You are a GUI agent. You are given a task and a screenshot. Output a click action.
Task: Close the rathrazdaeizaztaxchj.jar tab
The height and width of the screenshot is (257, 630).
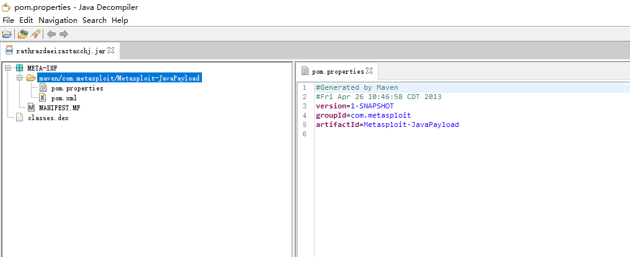pyautogui.click(x=112, y=50)
